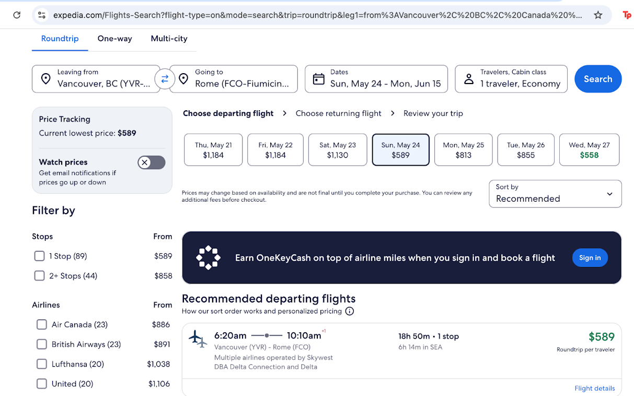
Task: Click Sign in on OneKeyCash banner
Action: coord(590,258)
